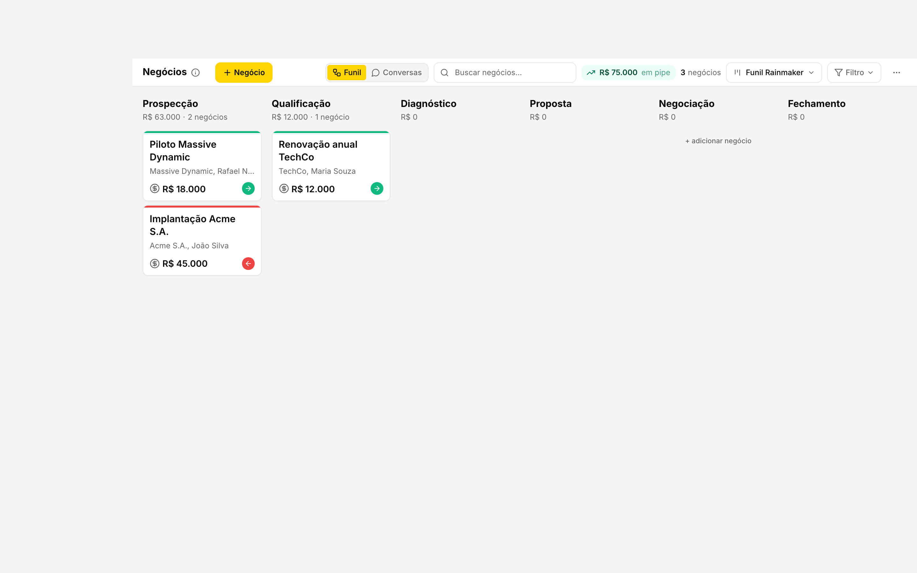917x573 pixels.
Task: Advance Piloto Massive Dynamic with green arrow
Action: (248, 188)
